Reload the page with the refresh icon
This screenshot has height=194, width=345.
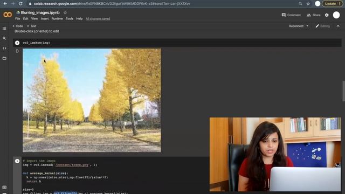[x=20, y=4]
